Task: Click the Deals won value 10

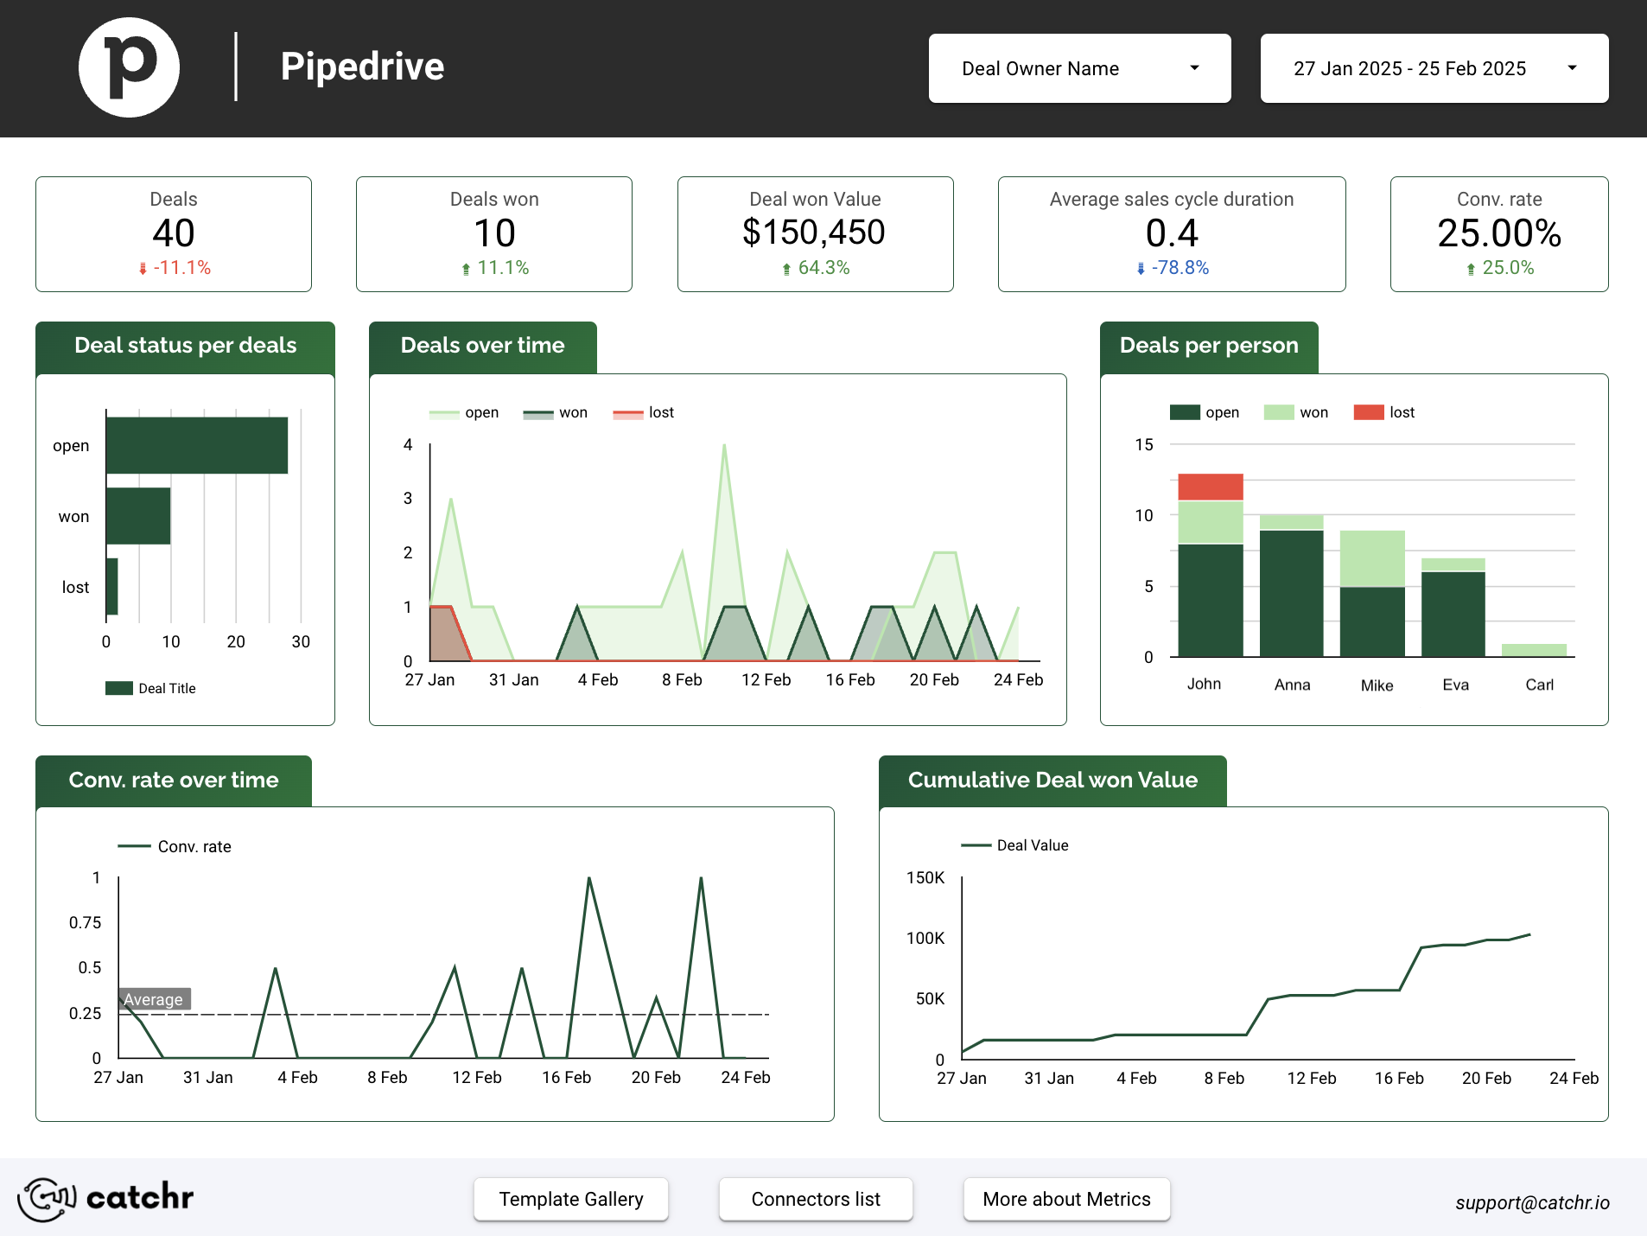Action: point(494,233)
